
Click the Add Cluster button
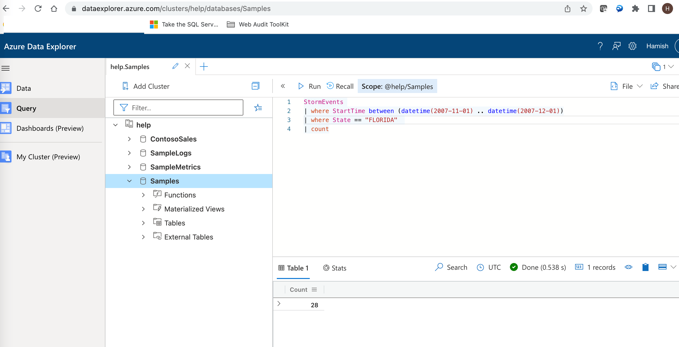(x=146, y=86)
